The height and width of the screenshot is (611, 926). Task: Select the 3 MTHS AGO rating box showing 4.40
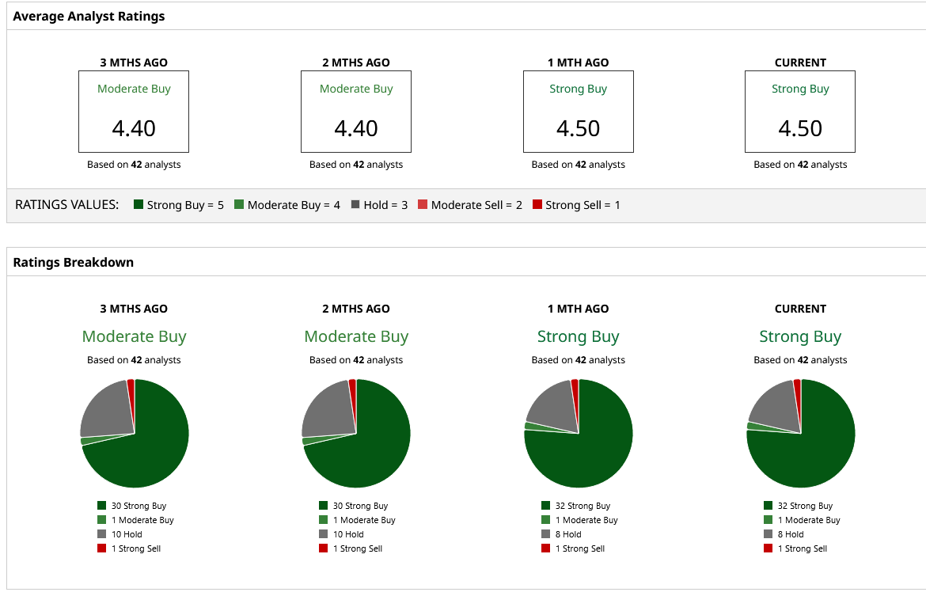(x=134, y=112)
